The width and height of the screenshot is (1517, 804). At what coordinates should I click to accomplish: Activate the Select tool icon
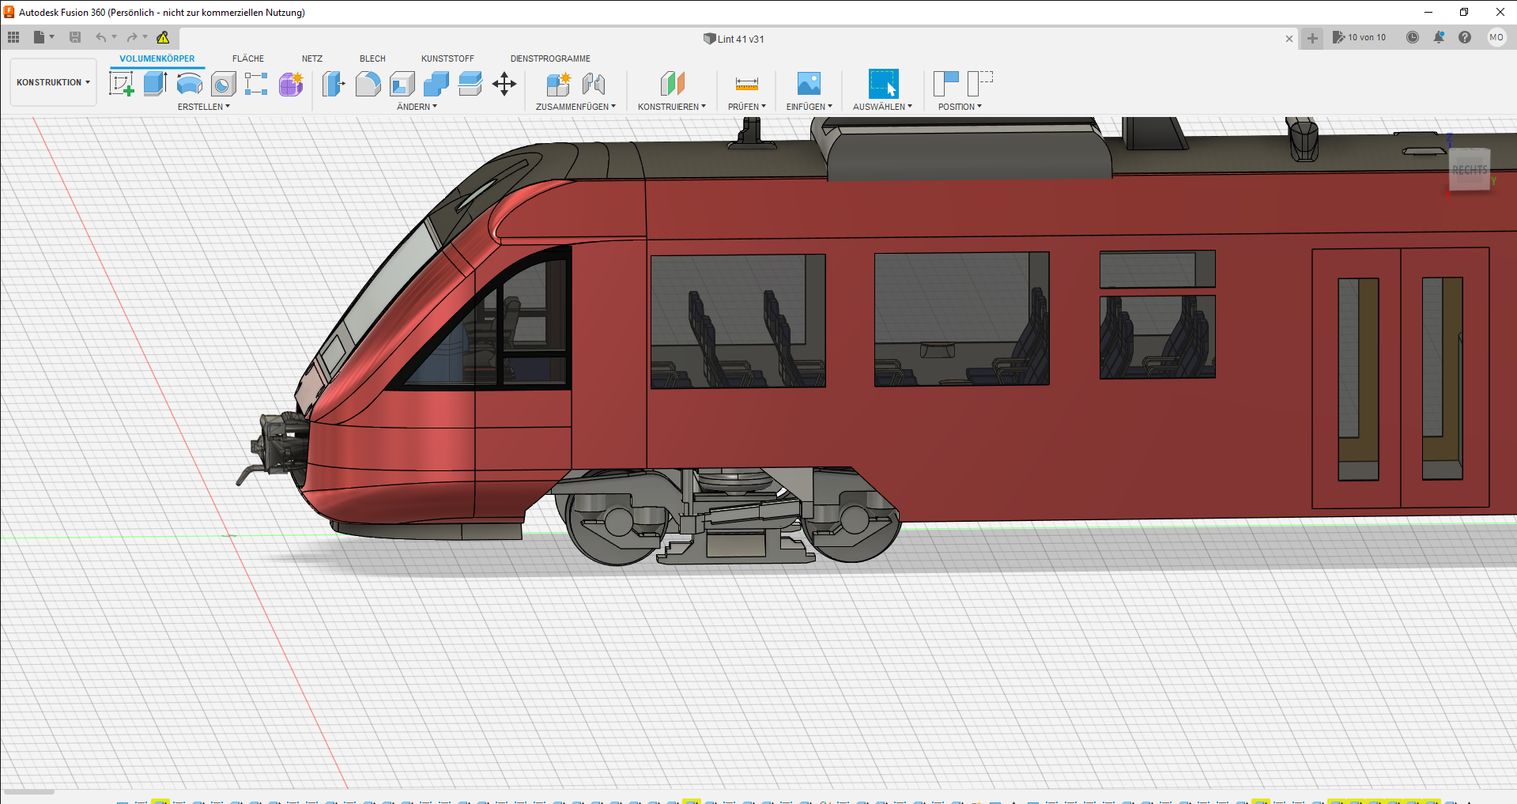click(884, 84)
